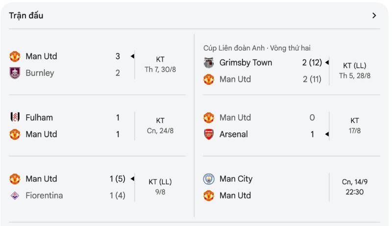Open the Fiorentina team name
Screen dimensions: 392x226
click(44, 196)
